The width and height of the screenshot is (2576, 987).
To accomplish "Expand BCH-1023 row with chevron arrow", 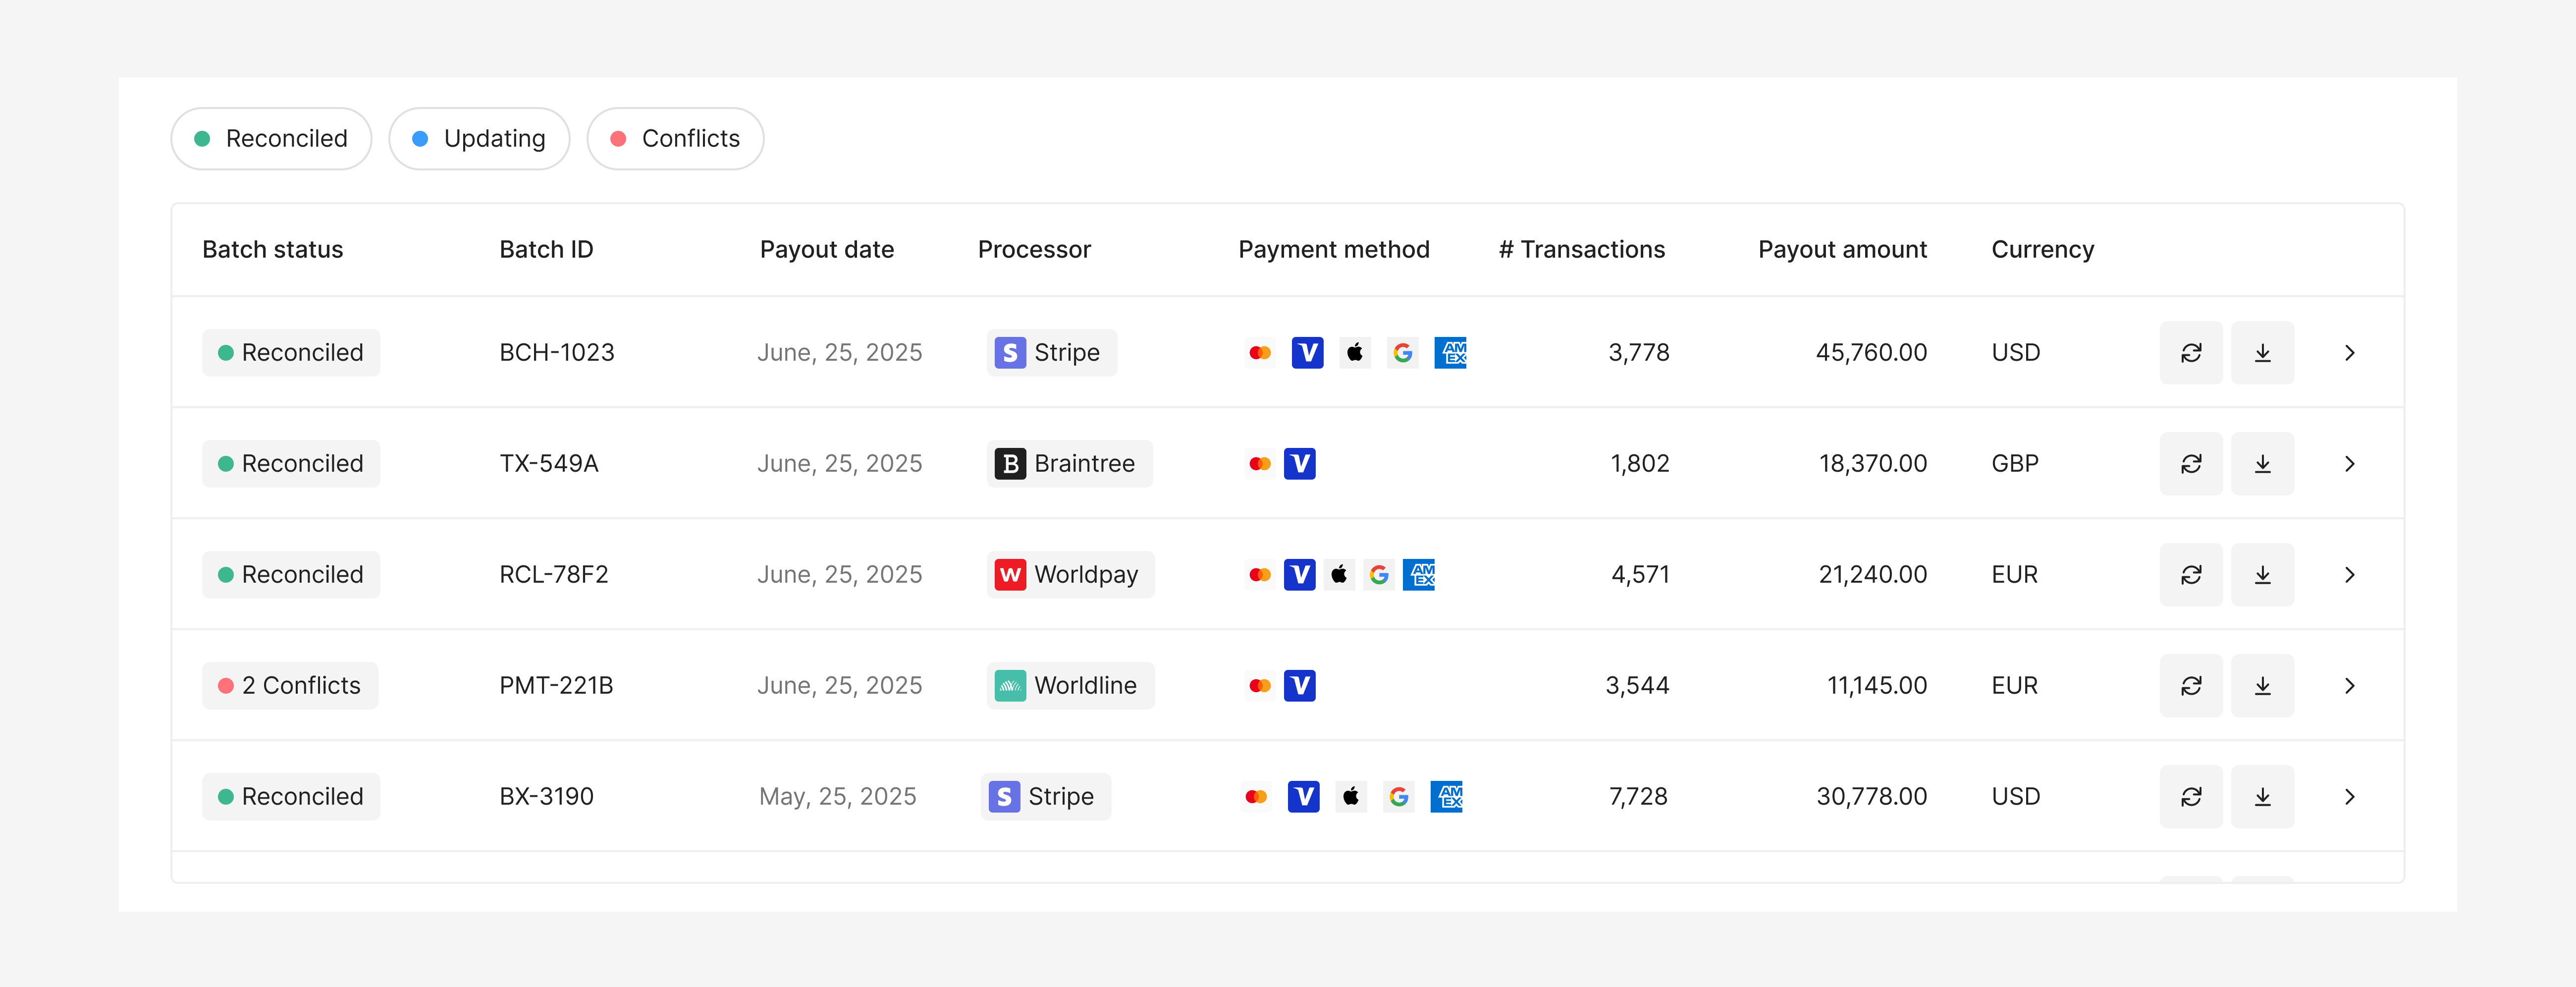I will tap(2349, 353).
